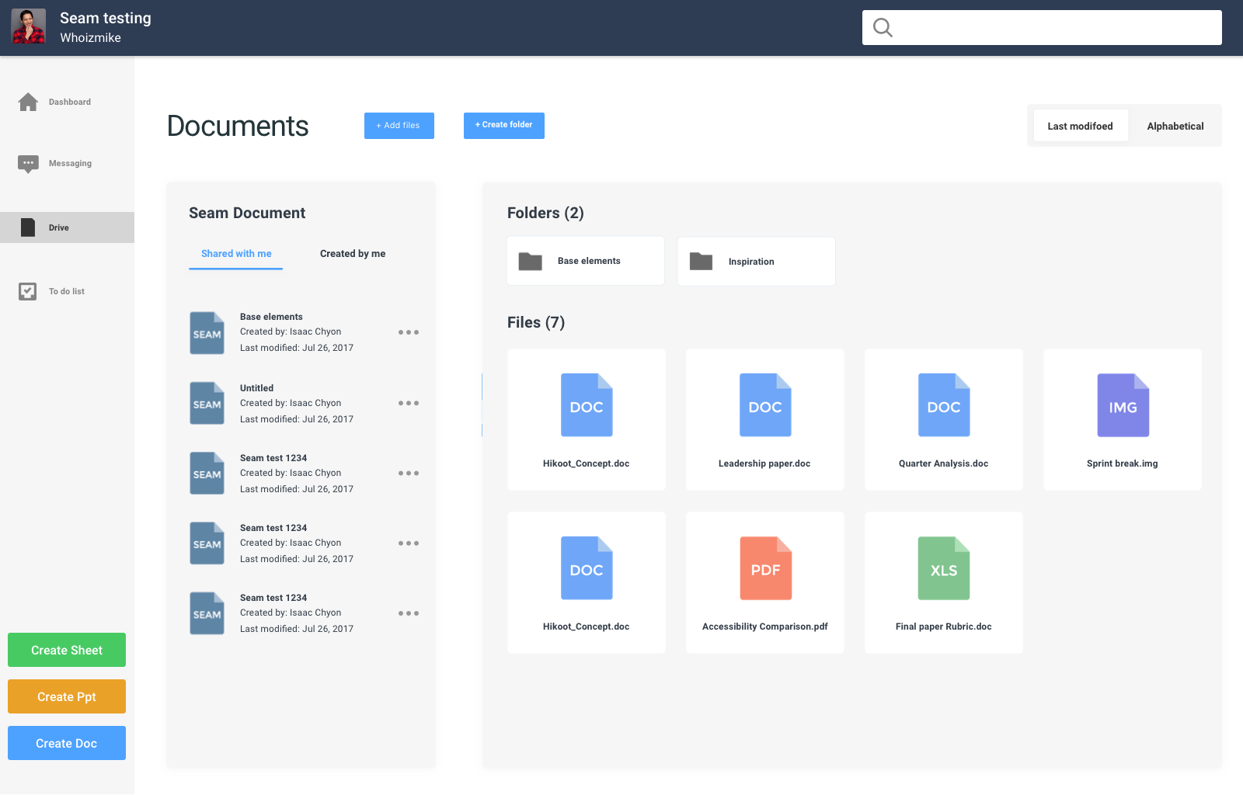
Task: Switch to Shared with me tab
Action: click(236, 254)
